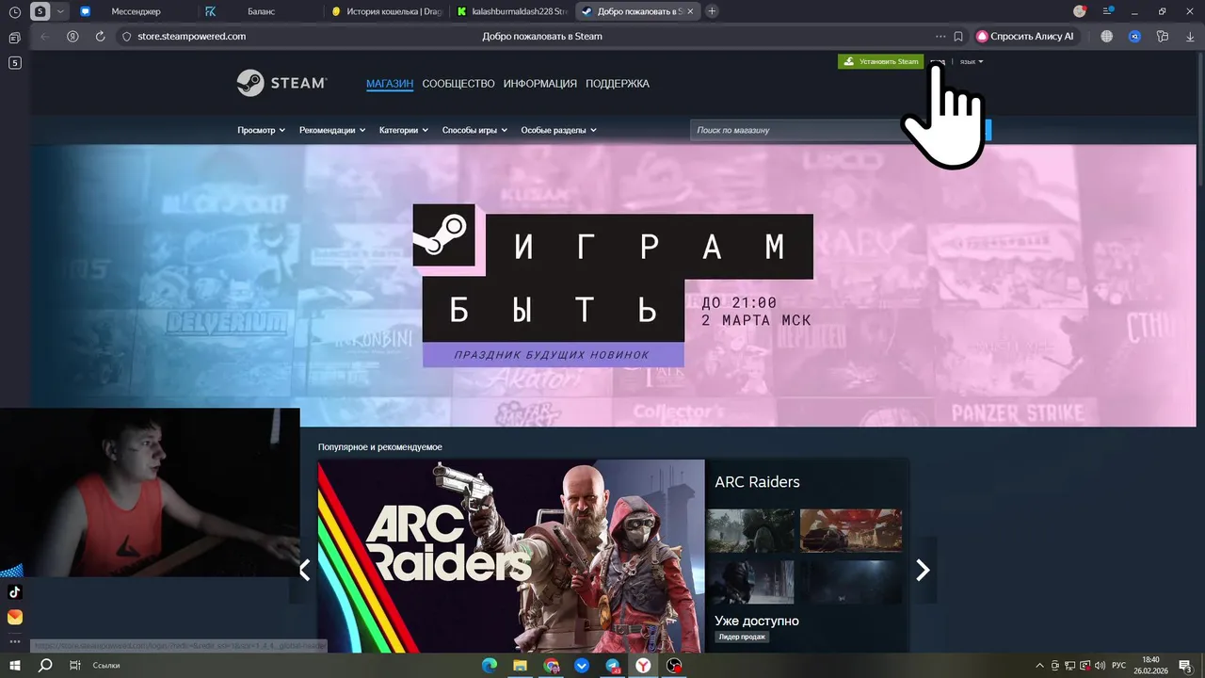
Task: Expand the Категории dropdown
Action: pos(404,130)
